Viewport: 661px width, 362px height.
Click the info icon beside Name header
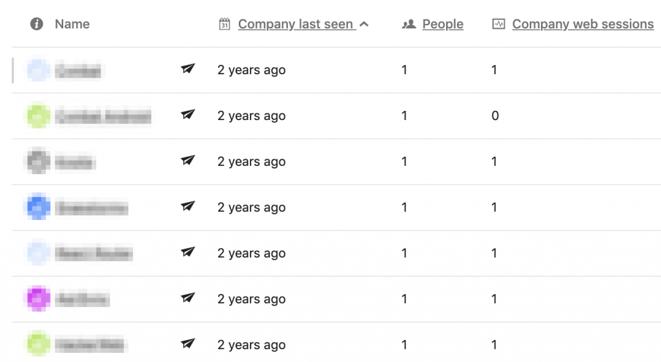(x=37, y=24)
